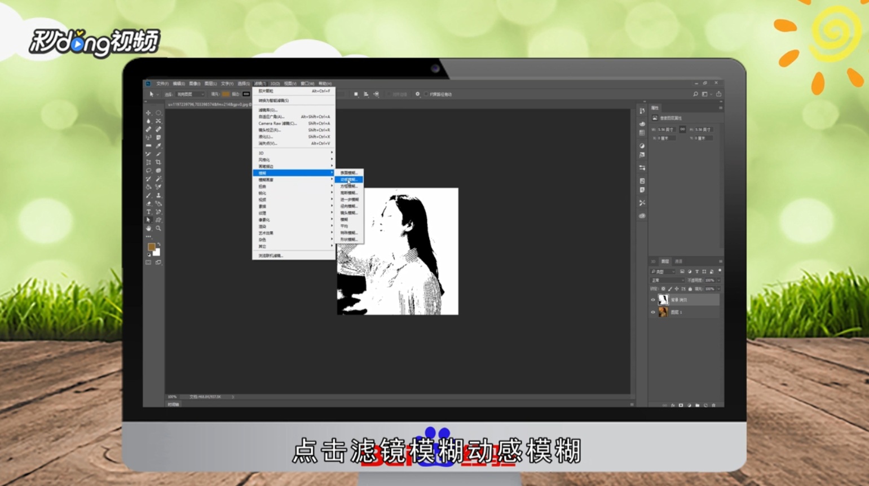Open path operations icon in options bar
Screen dimensions: 869x486
356,94
